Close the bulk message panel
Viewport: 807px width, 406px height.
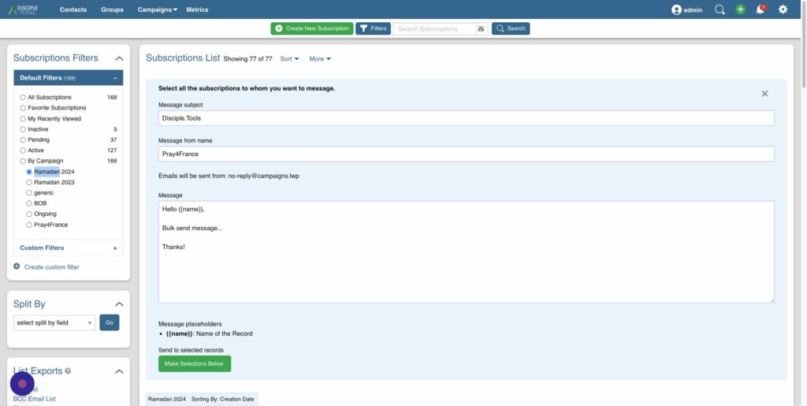(x=764, y=94)
